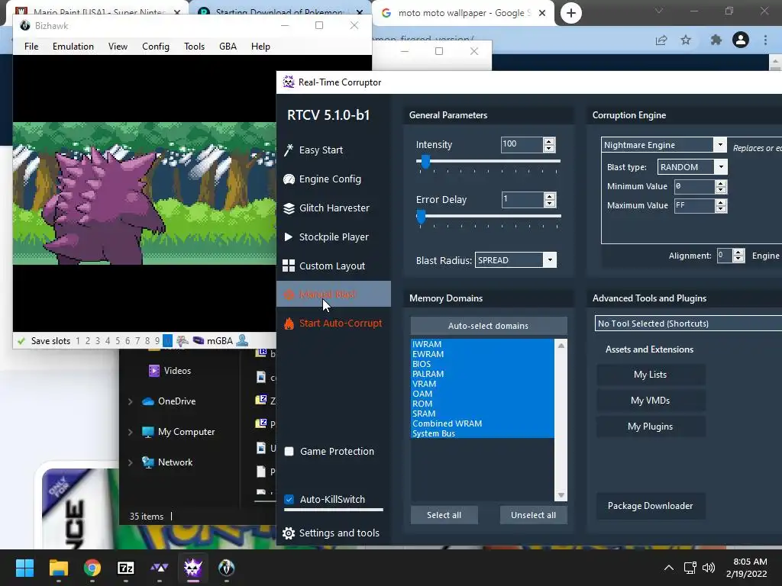Open the volume control in system tray
This screenshot has width=782, height=586.
(x=708, y=568)
